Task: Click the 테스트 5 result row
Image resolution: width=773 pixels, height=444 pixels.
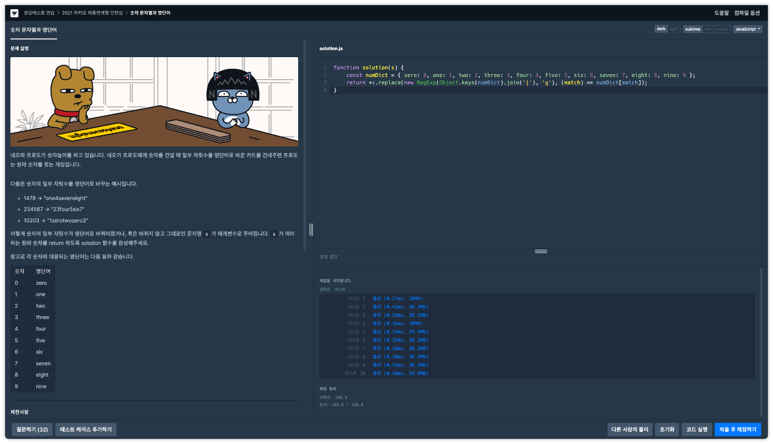Action: 388,332
